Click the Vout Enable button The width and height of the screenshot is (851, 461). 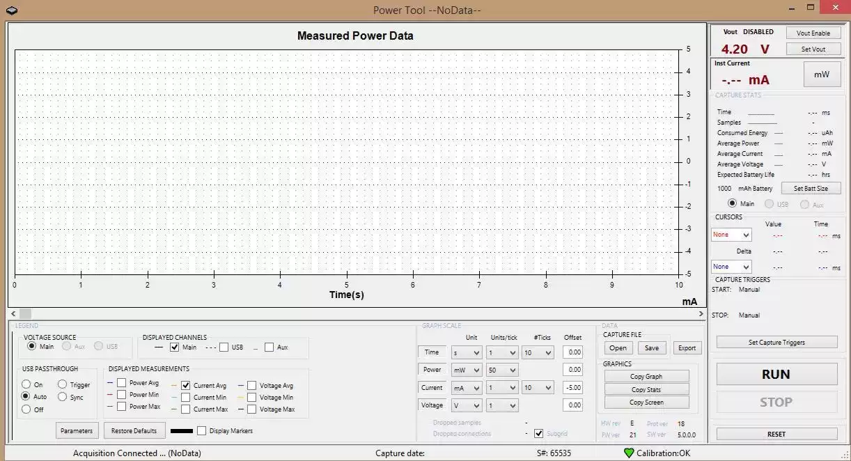[813, 33]
